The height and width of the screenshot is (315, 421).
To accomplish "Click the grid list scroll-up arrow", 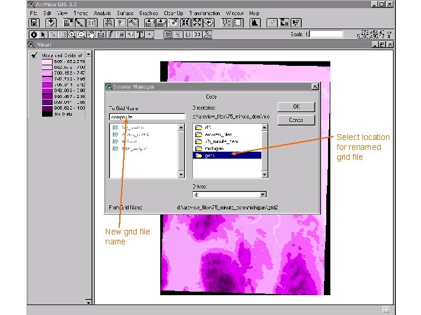I will coord(181,127).
